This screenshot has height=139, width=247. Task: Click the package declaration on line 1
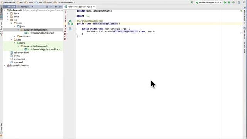tap(94, 11)
